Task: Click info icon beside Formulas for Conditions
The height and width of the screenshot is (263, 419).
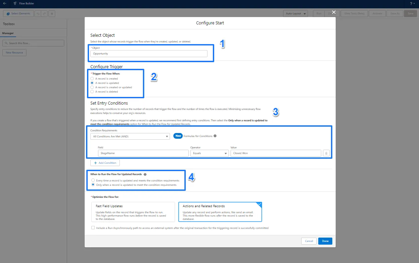Action: point(215,136)
